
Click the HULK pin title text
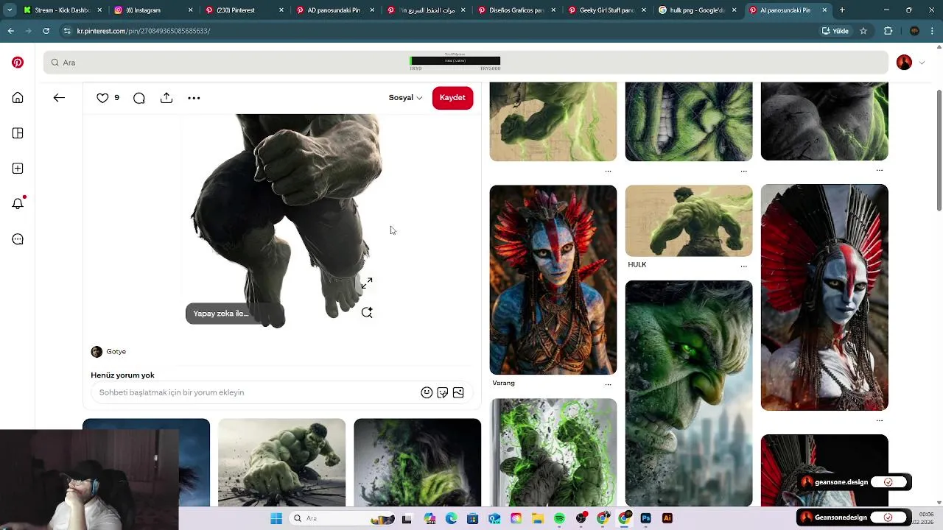637,265
